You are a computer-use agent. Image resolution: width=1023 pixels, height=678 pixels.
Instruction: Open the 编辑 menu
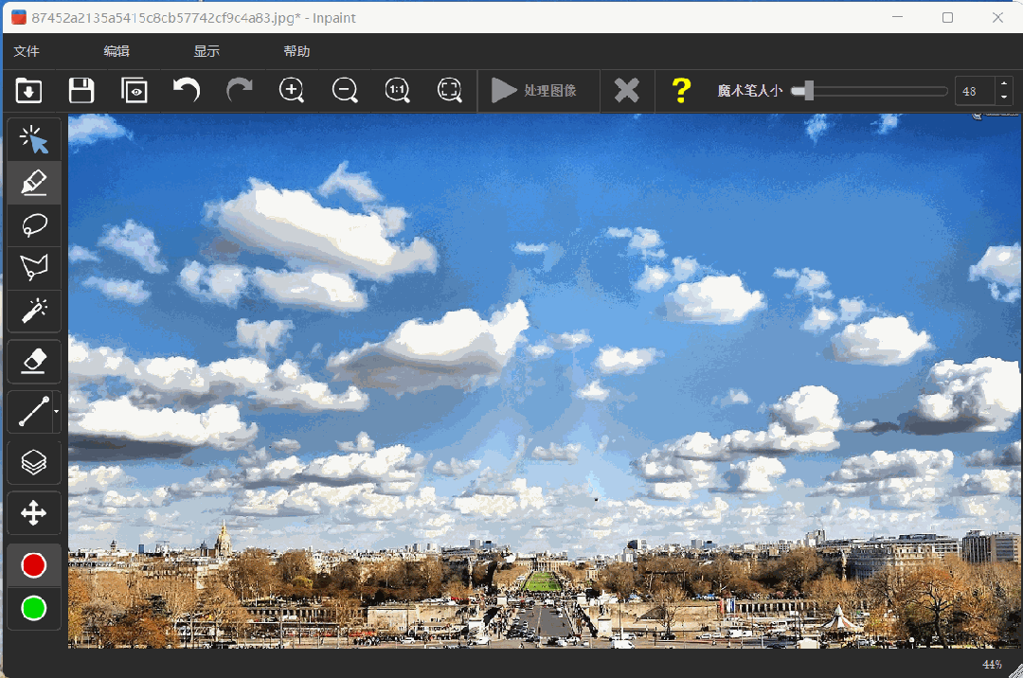(117, 51)
